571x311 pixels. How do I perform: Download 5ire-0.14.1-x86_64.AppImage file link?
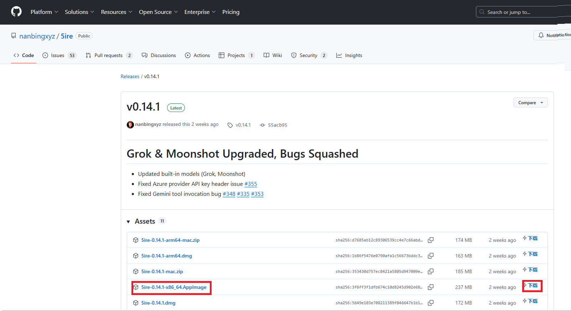[173, 287]
